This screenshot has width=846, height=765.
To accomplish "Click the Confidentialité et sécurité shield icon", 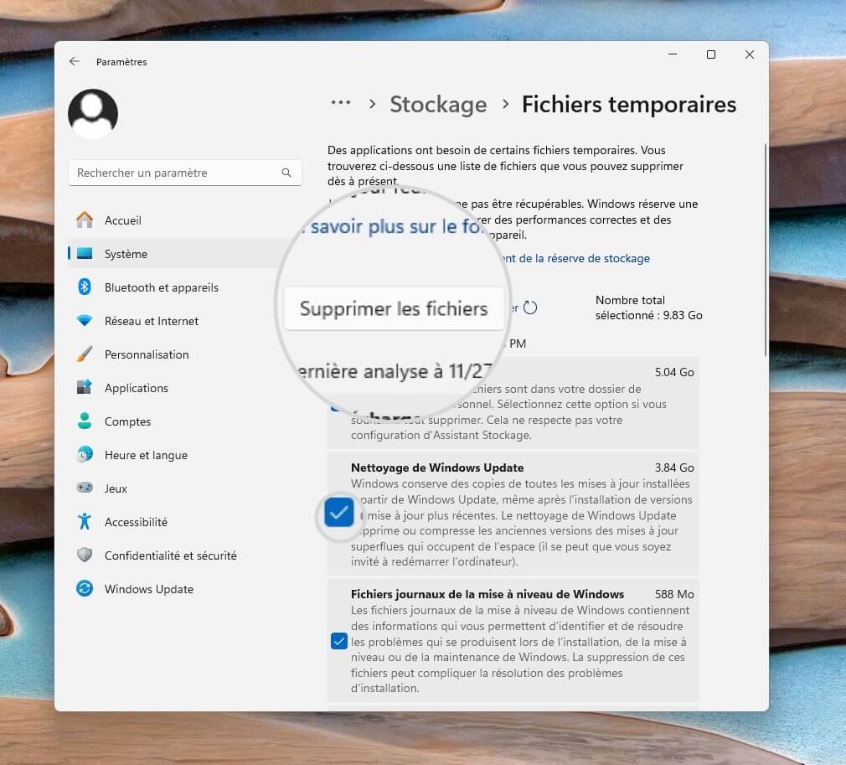I will pos(85,555).
